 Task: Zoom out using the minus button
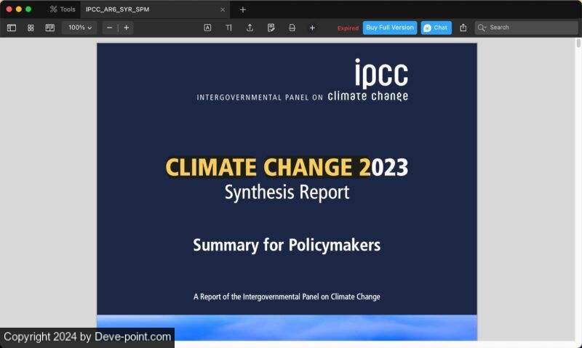(109, 28)
